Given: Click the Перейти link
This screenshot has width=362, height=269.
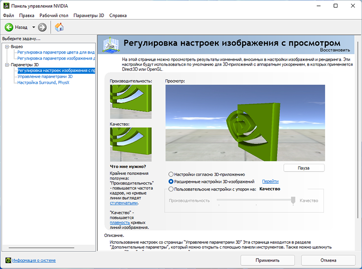Looking at the screenshot, I should [270, 181].
